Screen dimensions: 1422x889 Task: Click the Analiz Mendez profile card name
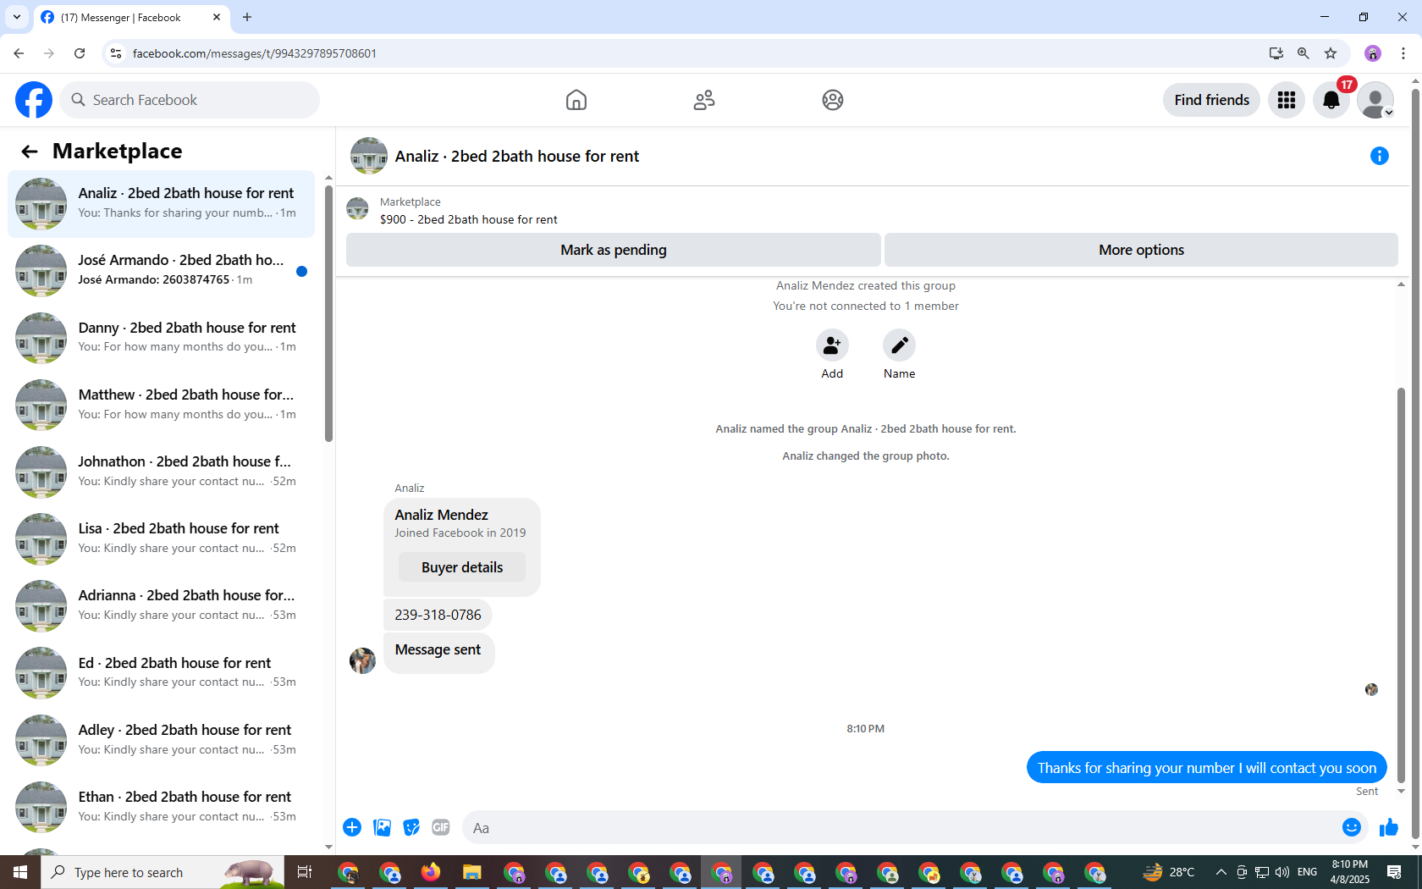pyautogui.click(x=441, y=515)
